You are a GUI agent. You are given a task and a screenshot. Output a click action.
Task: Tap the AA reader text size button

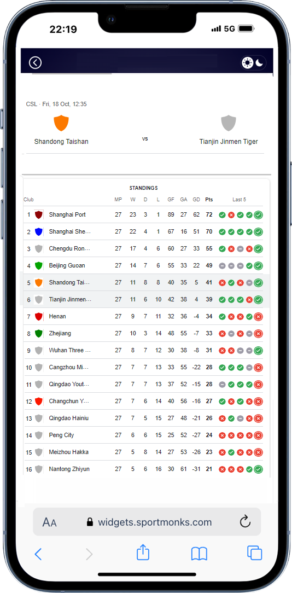point(50,522)
